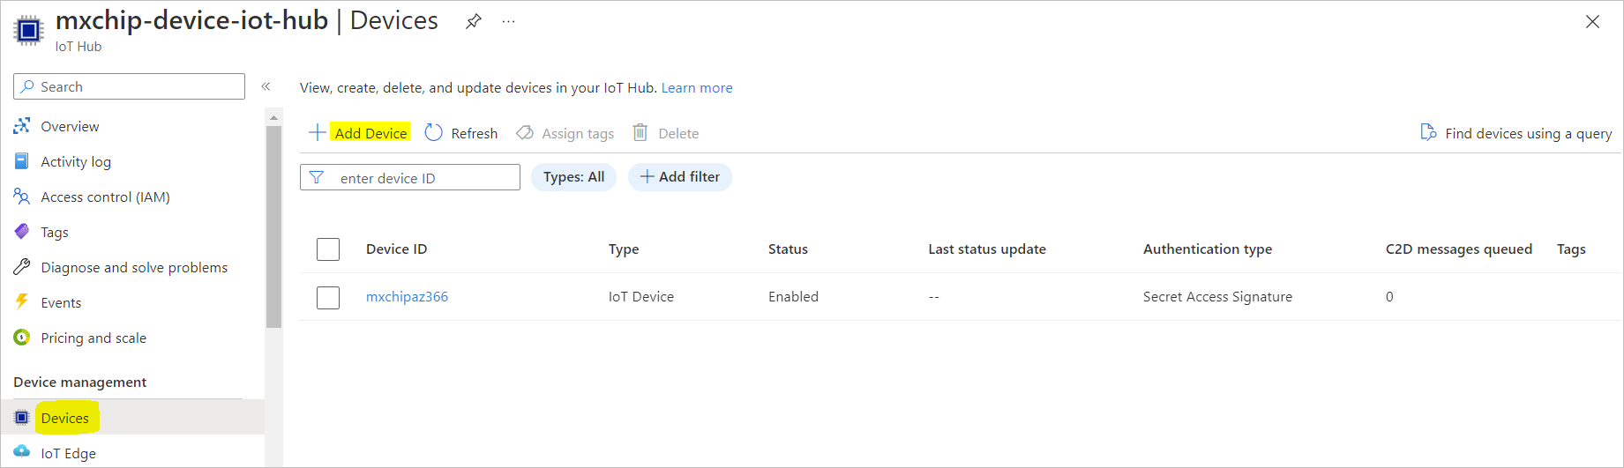Click the filter funnel icon
1624x468 pixels.
click(x=317, y=177)
